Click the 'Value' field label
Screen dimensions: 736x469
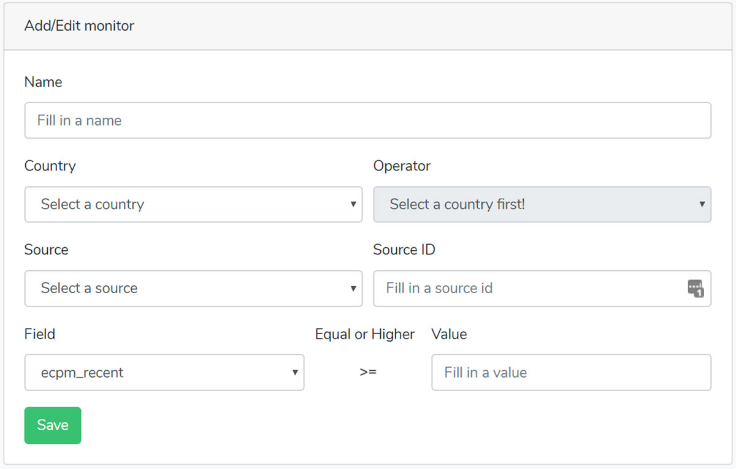point(450,334)
